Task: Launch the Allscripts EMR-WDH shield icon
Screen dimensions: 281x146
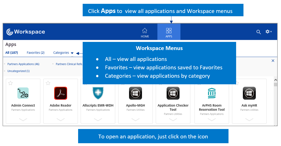Action: (x=98, y=93)
